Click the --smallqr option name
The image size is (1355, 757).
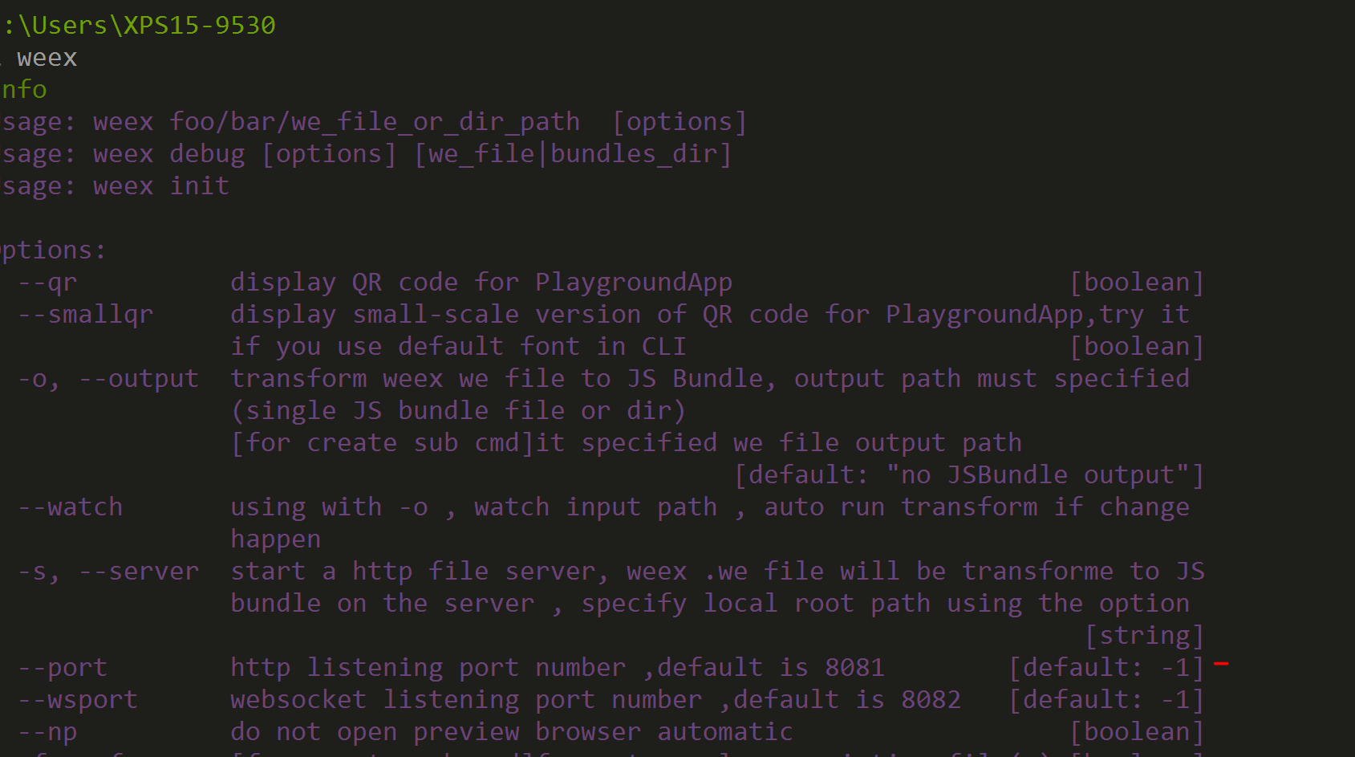(86, 315)
